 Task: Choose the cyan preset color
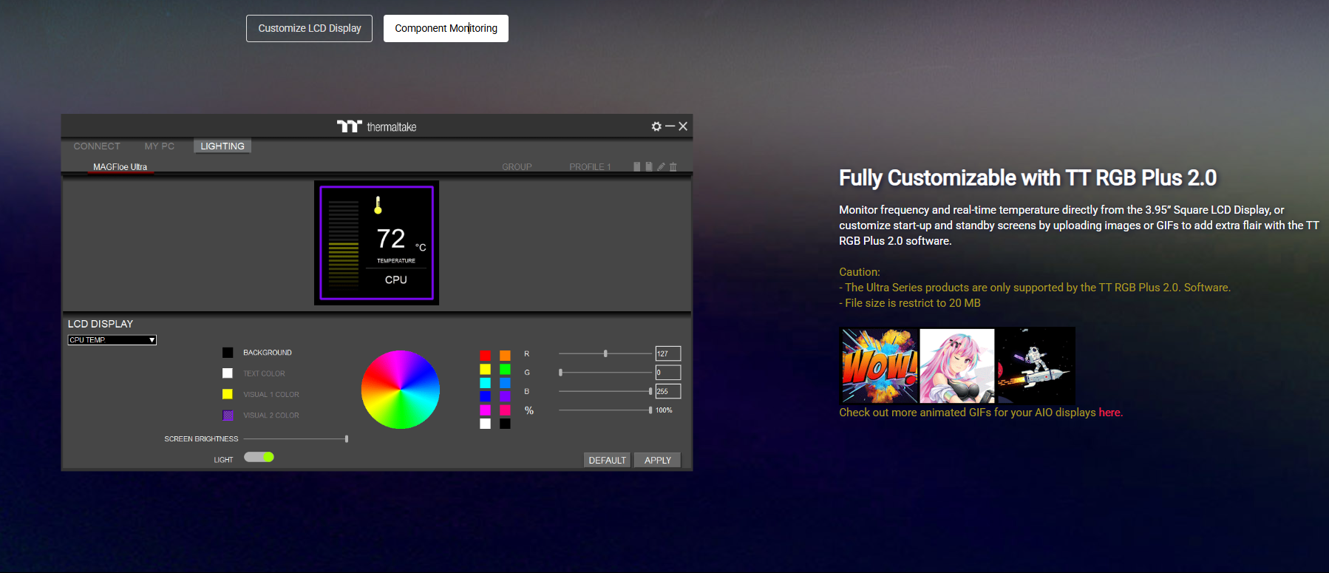(x=485, y=383)
